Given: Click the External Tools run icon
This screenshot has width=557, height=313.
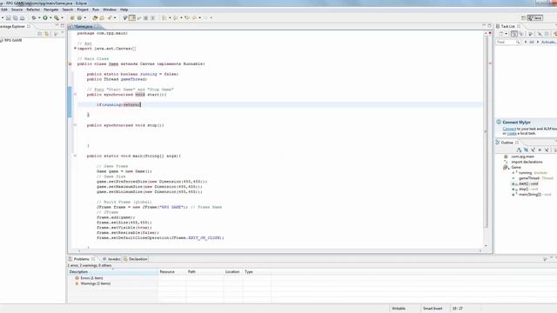Looking at the screenshot, I should [x=56, y=17].
